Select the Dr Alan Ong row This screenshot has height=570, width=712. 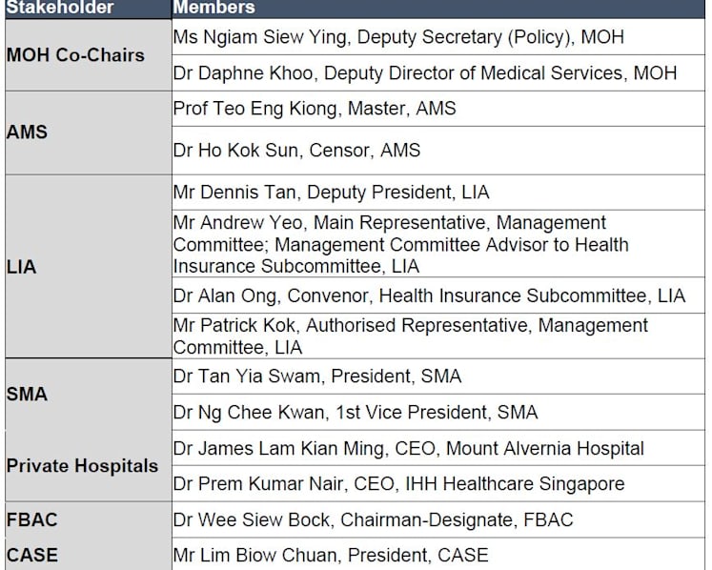pyautogui.click(x=438, y=295)
